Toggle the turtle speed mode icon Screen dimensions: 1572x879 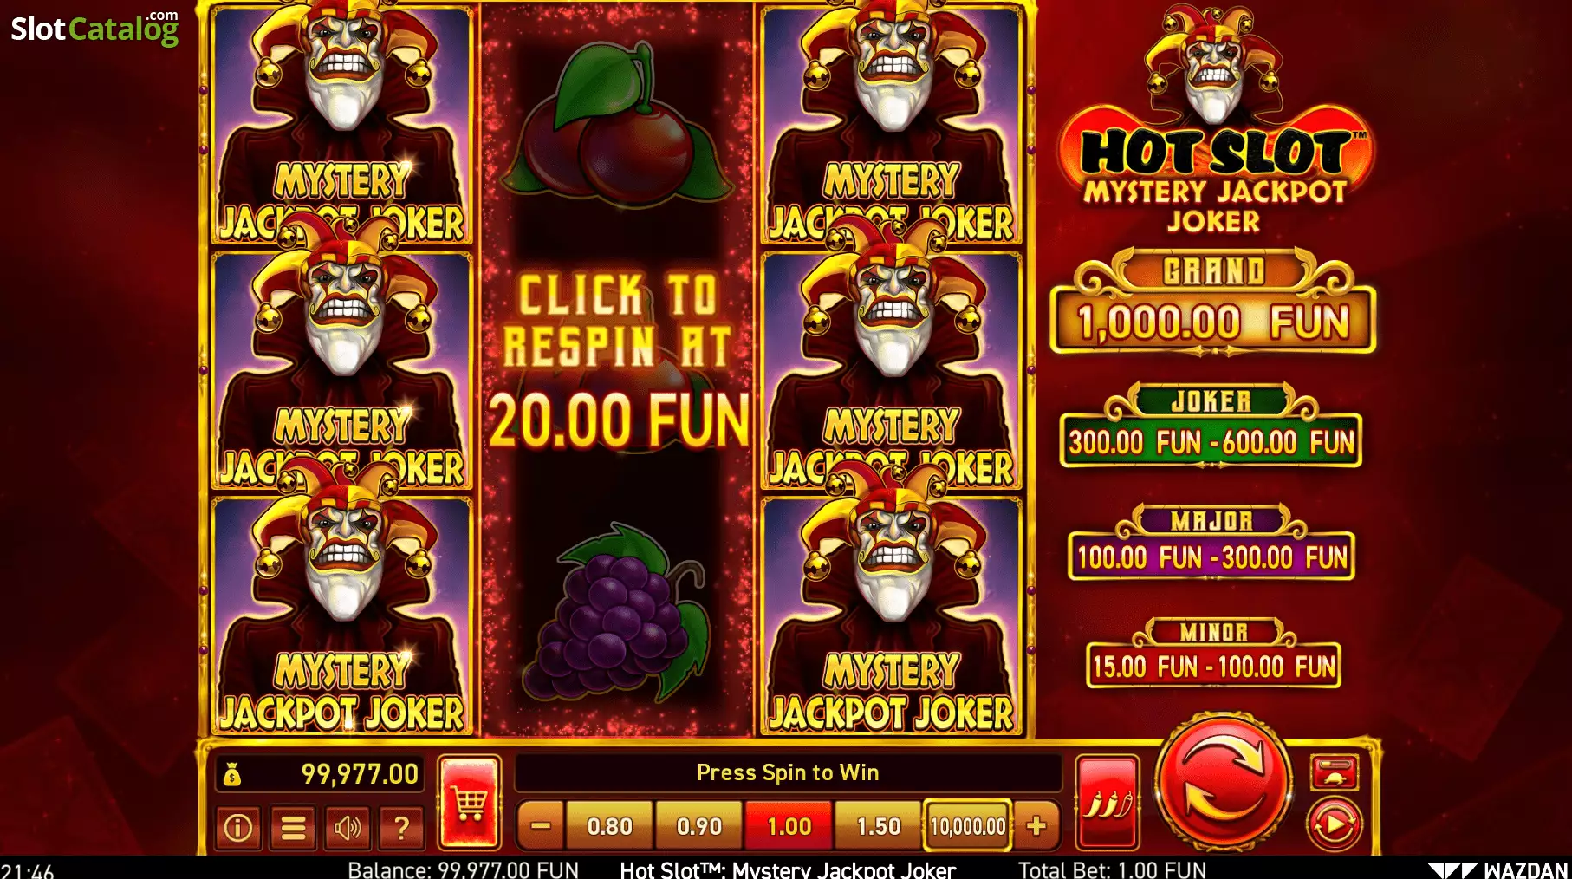tap(1335, 772)
